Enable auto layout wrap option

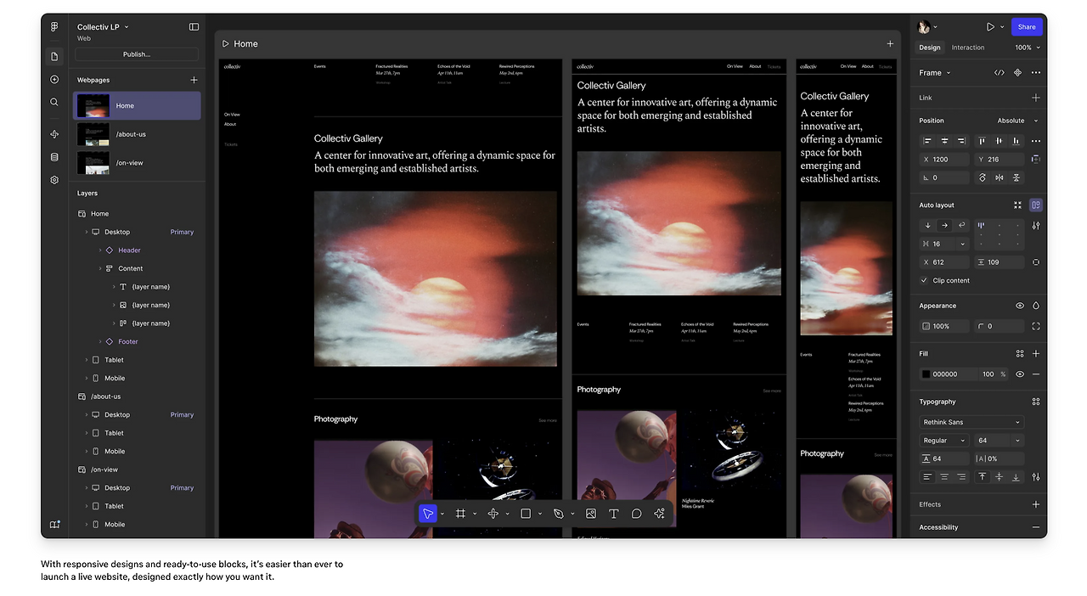pos(961,226)
